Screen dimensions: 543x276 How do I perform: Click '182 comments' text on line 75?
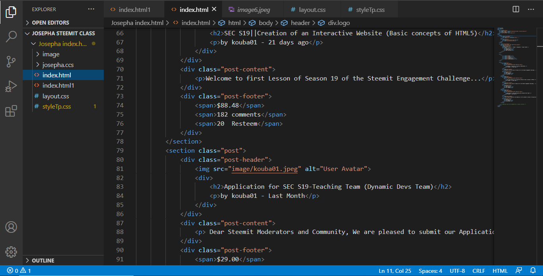pyautogui.click(x=239, y=114)
